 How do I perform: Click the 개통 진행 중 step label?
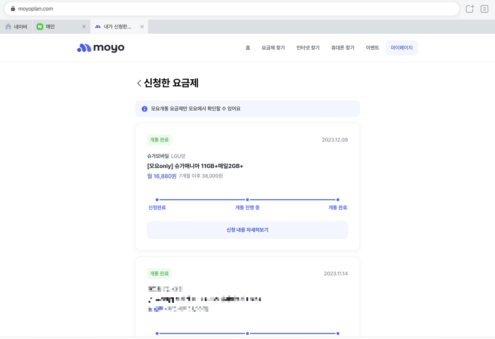point(247,208)
